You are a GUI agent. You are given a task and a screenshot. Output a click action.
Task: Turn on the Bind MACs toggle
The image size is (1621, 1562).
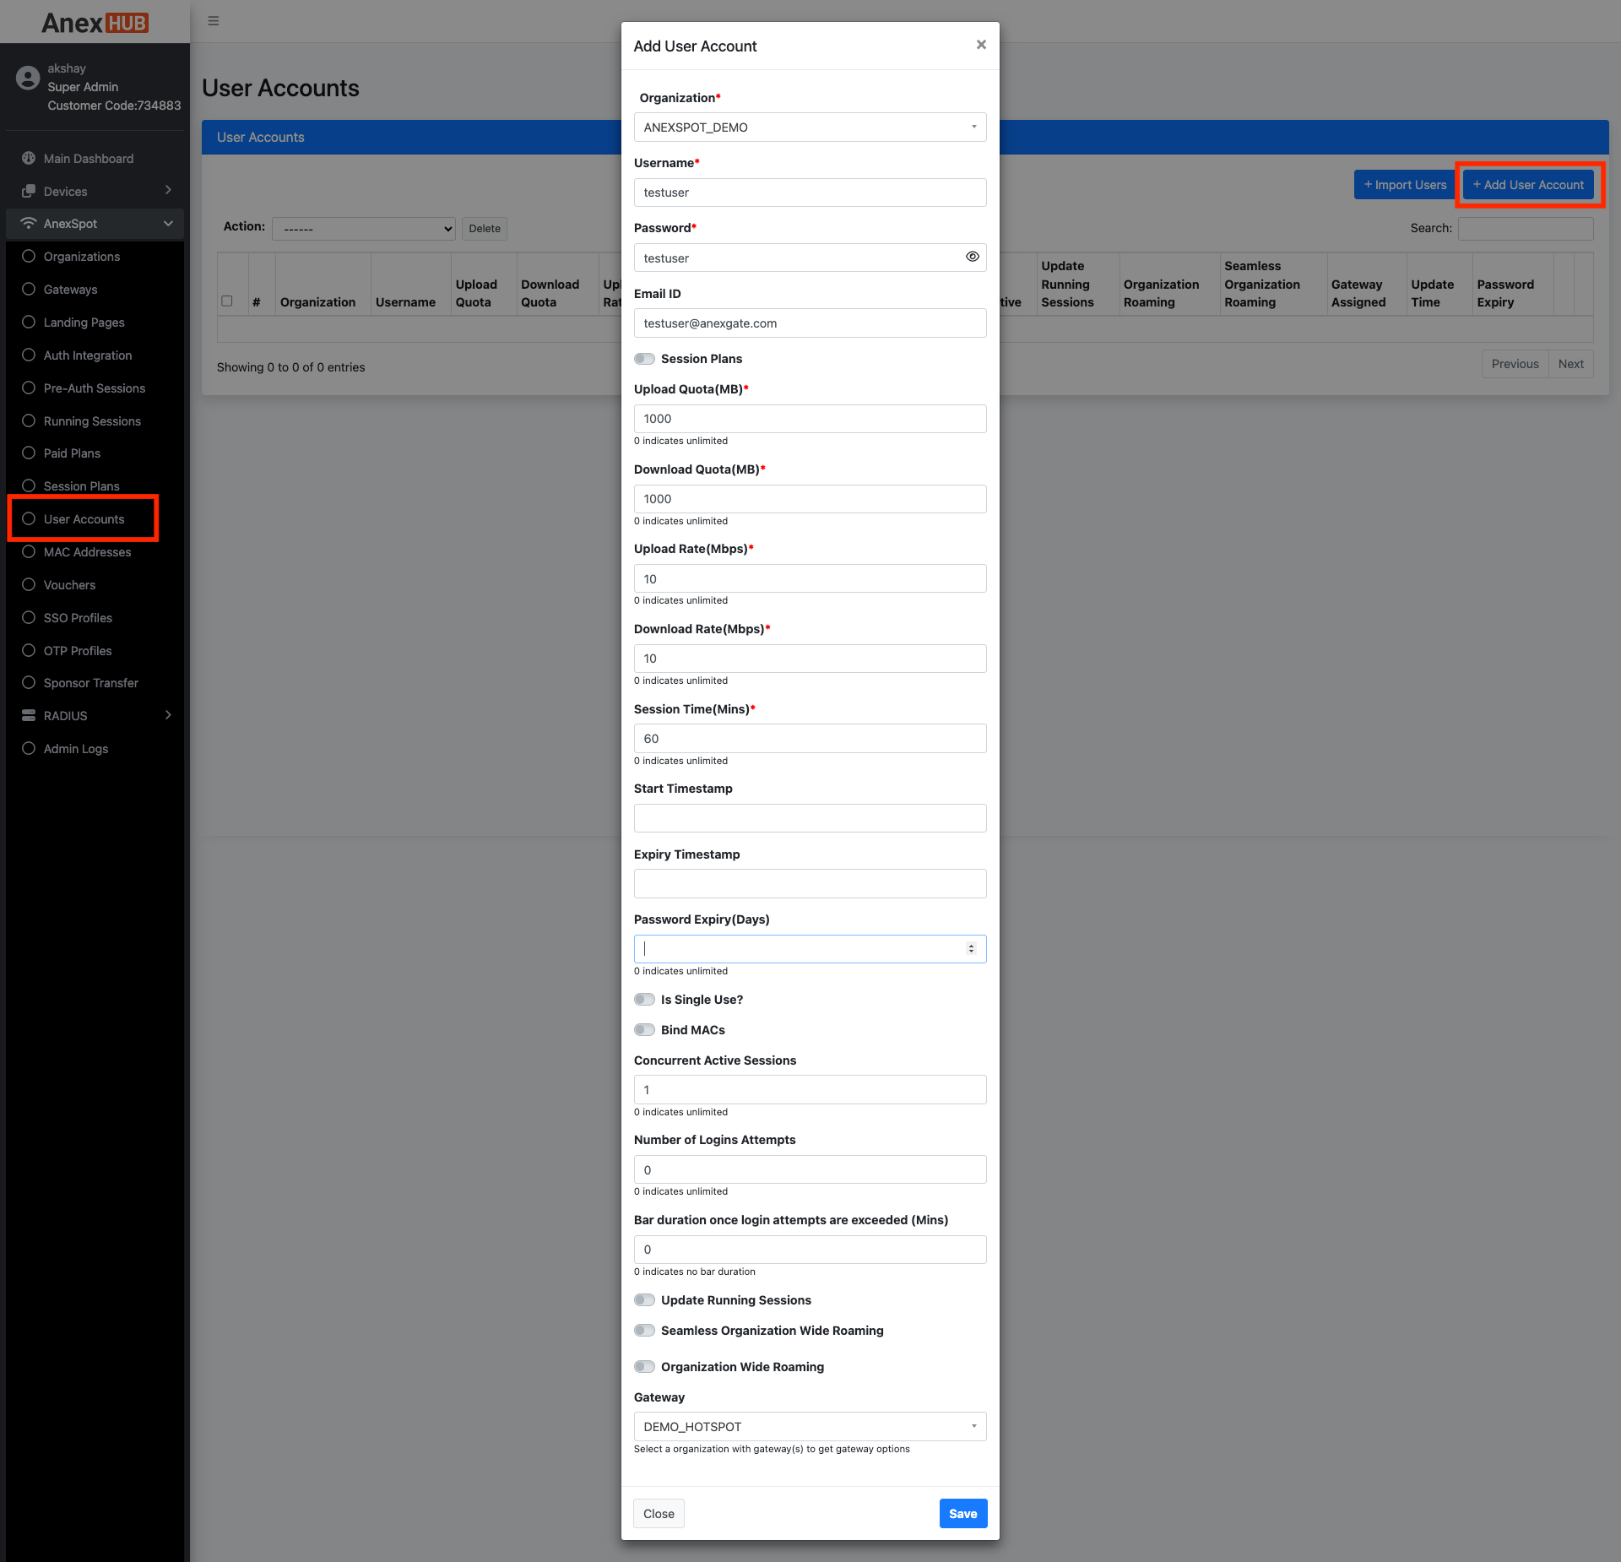(x=645, y=1030)
